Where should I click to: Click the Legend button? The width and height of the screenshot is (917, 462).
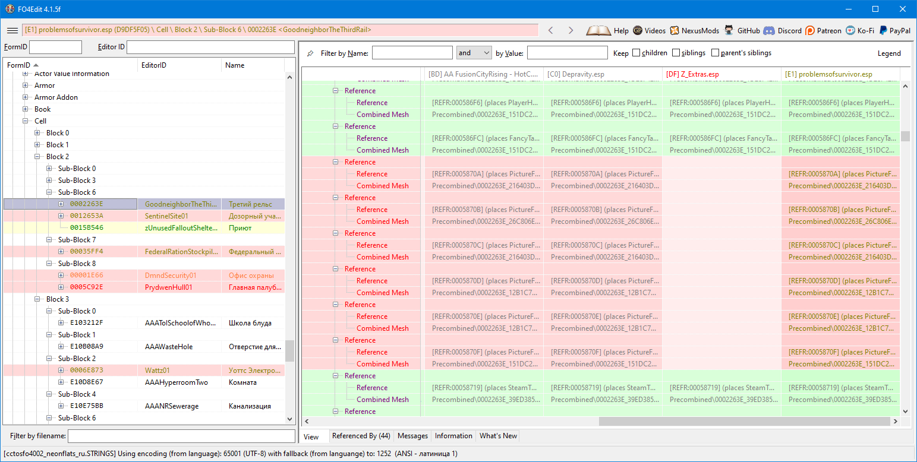889,53
